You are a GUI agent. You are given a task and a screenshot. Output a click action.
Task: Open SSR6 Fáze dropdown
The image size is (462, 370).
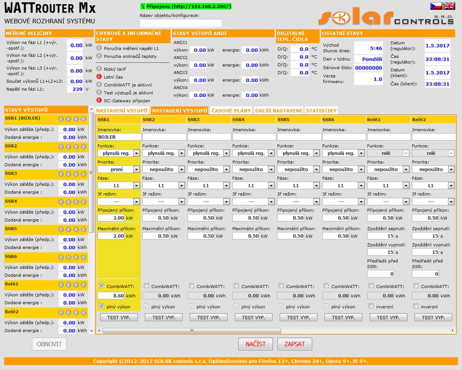point(343,185)
